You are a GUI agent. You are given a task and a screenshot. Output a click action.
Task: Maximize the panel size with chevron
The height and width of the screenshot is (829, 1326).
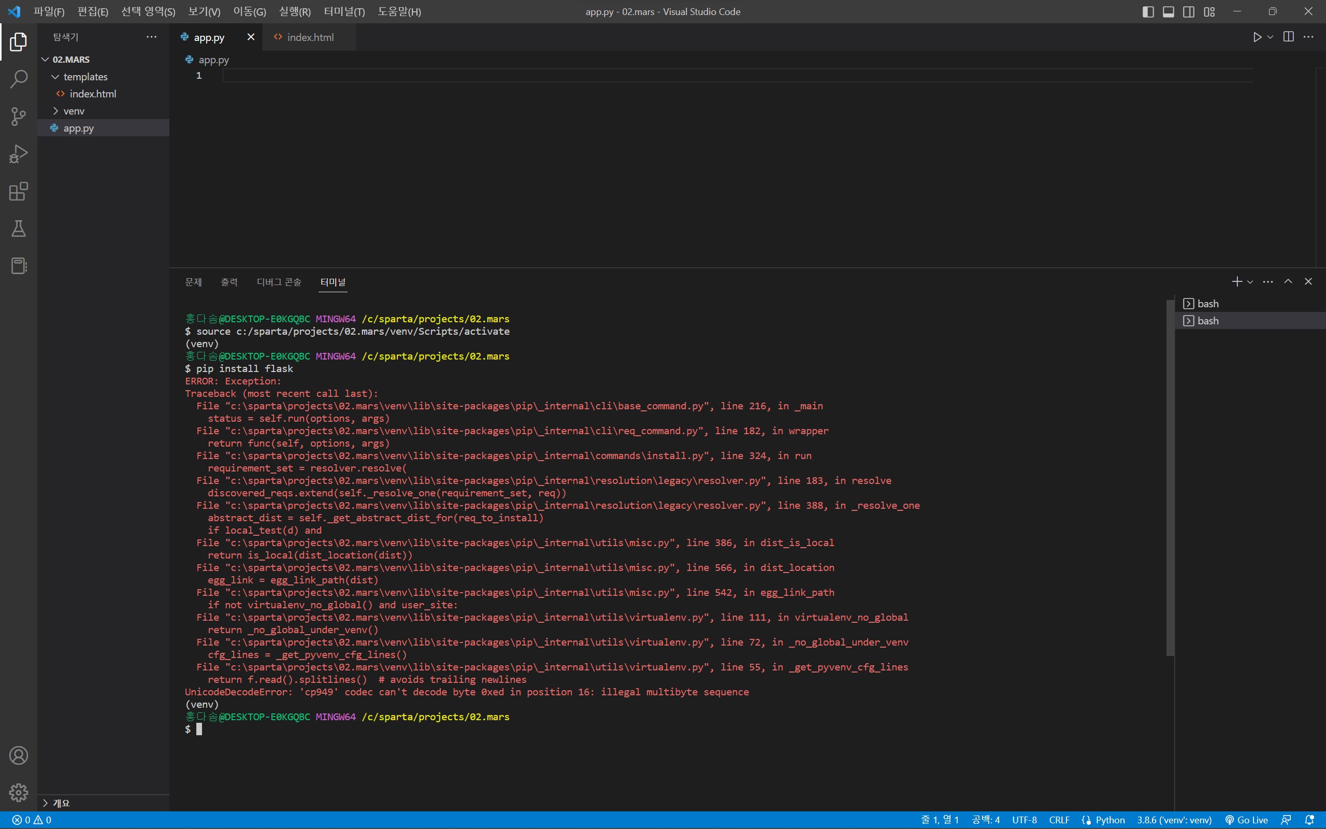1288,281
